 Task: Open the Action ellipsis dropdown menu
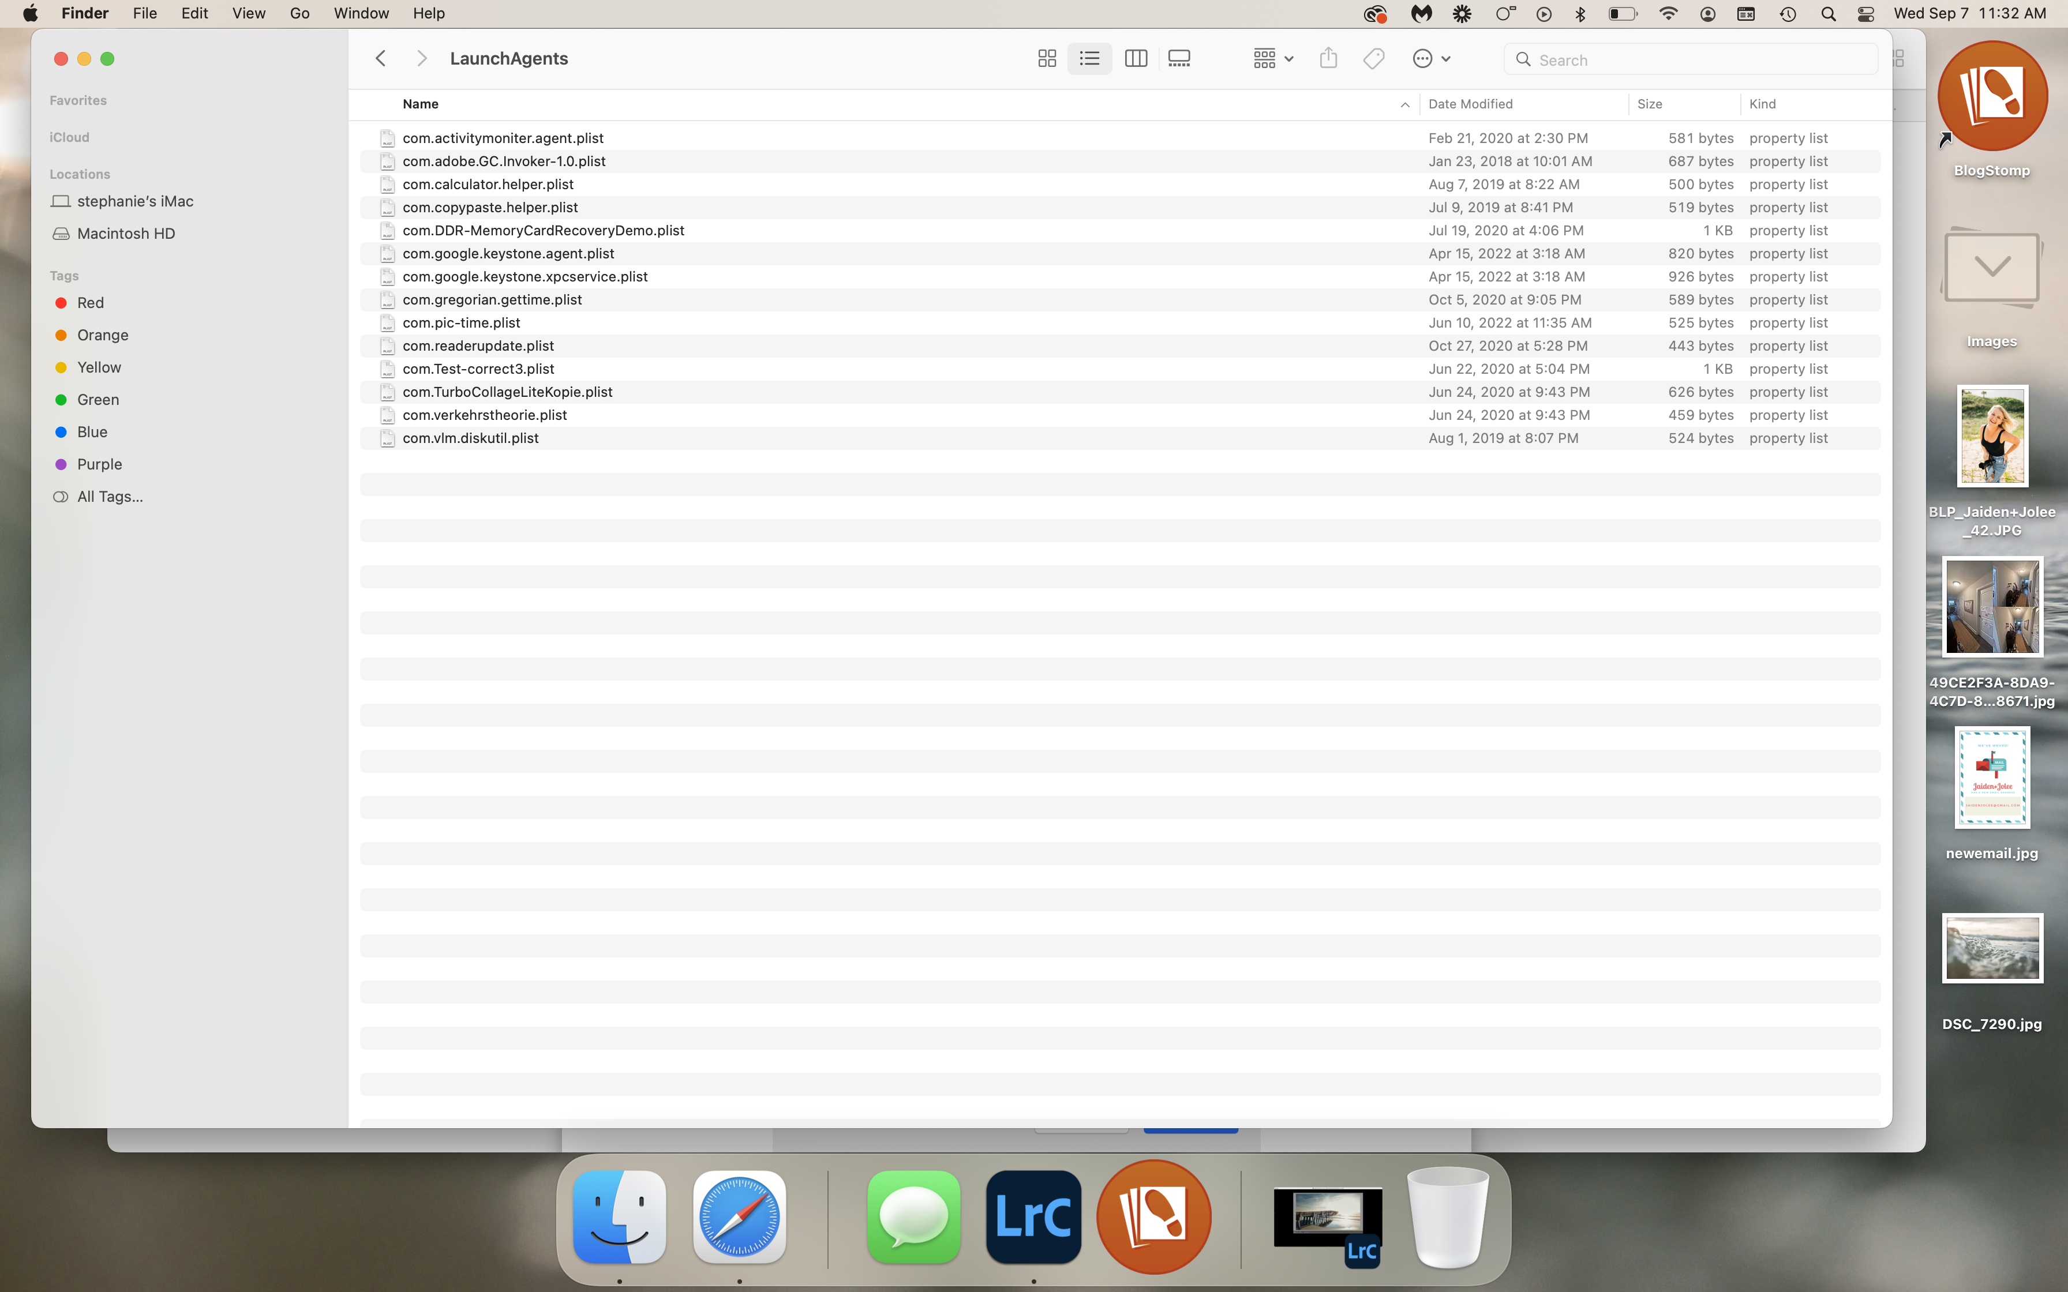[x=1432, y=59]
